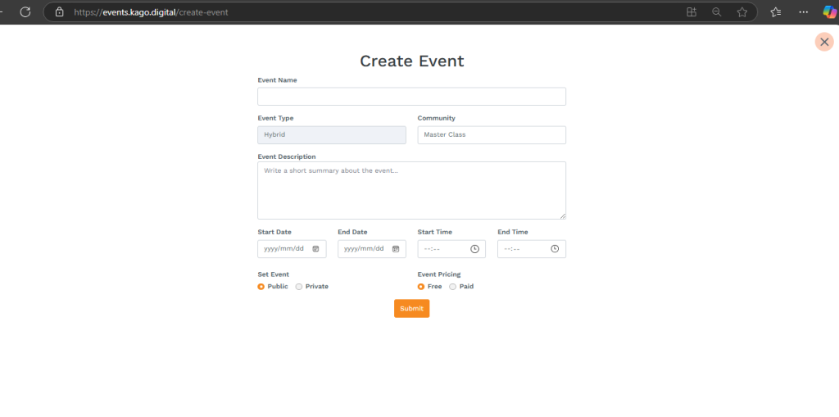
Task: Click into the Event Name field
Action: coord(411,97)
